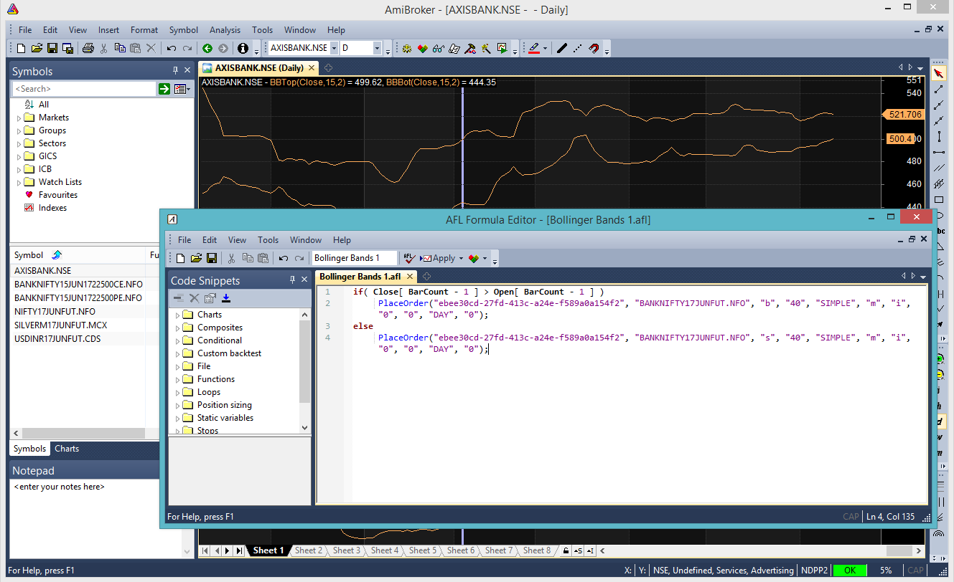Viewport: 954px width, 582px height.
Task: Click the Symbols search input field
Action: 84,89
